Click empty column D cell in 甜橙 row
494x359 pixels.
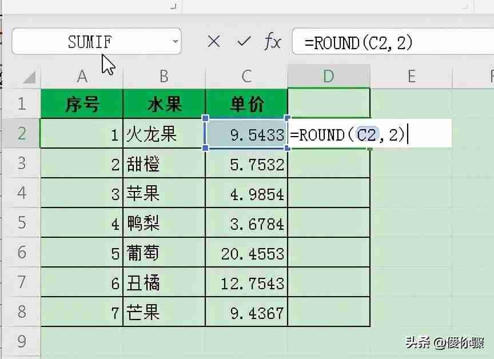point(329,163)
